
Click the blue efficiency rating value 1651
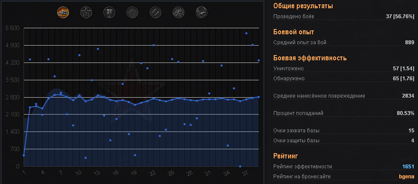pos(408,166)
